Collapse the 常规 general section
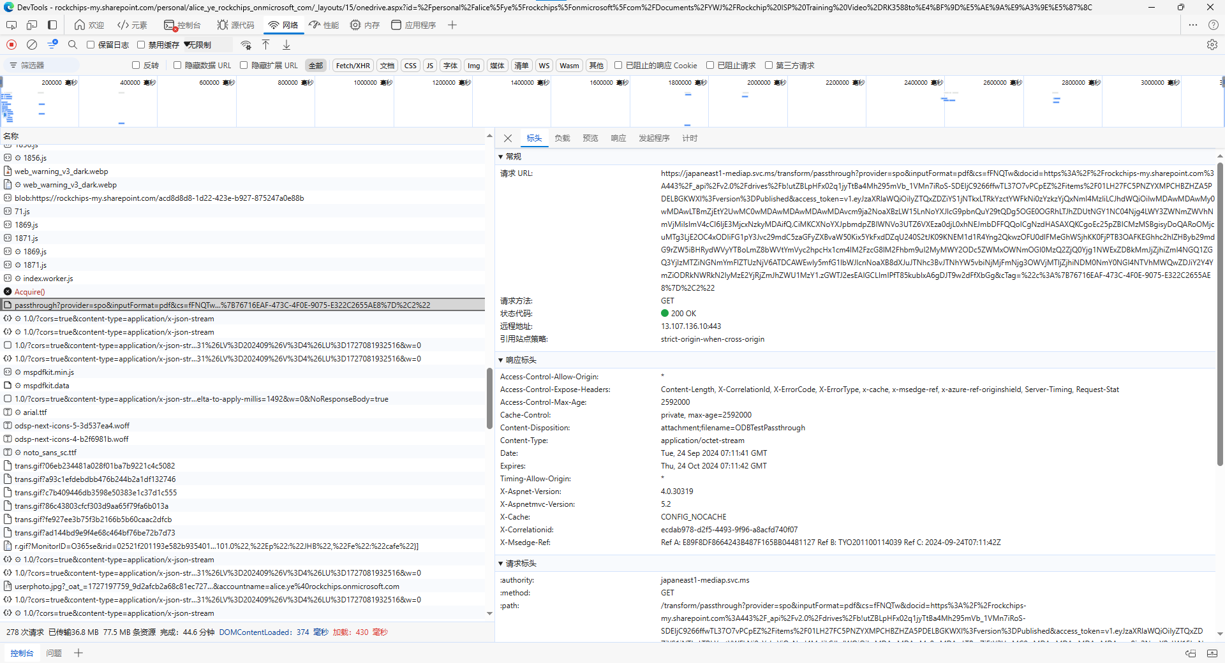This screenshot has width=1225, height=663. [x=501, y=157]
